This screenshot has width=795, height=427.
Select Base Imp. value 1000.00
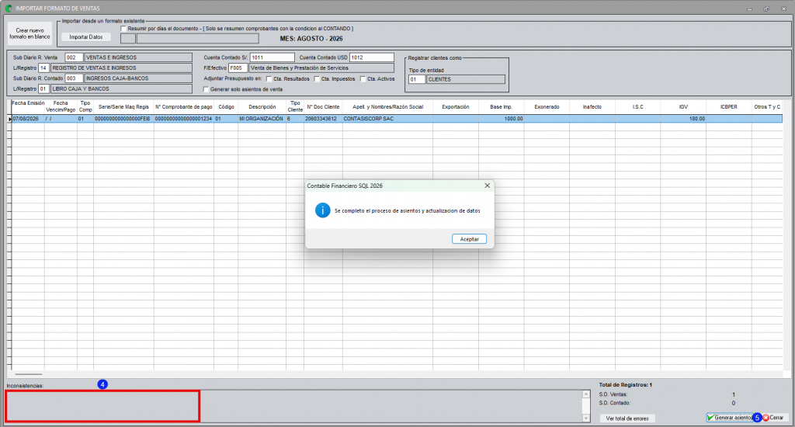point(501,119)
